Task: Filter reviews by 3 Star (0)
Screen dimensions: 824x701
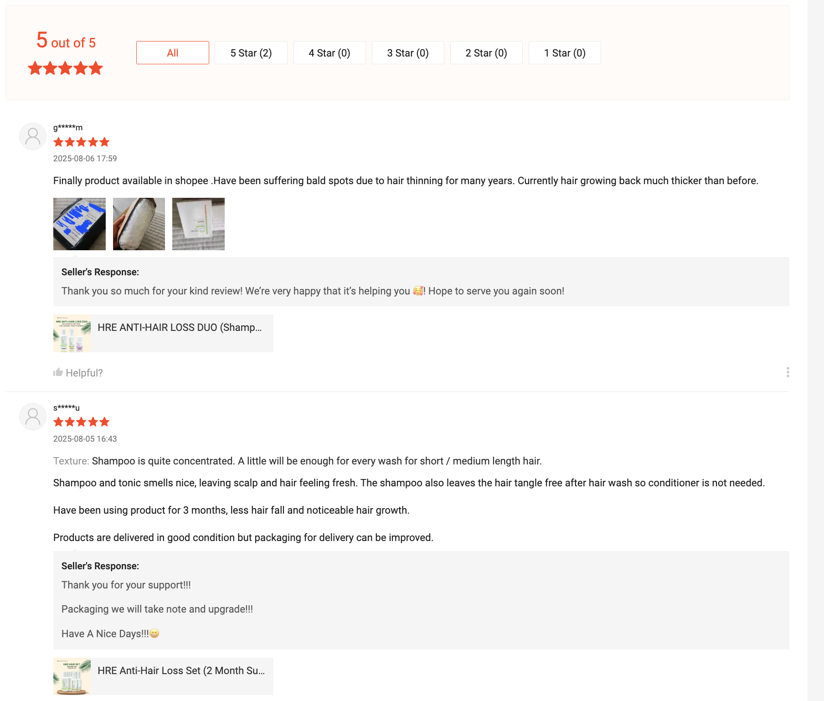Action: [x=408, y=53]
